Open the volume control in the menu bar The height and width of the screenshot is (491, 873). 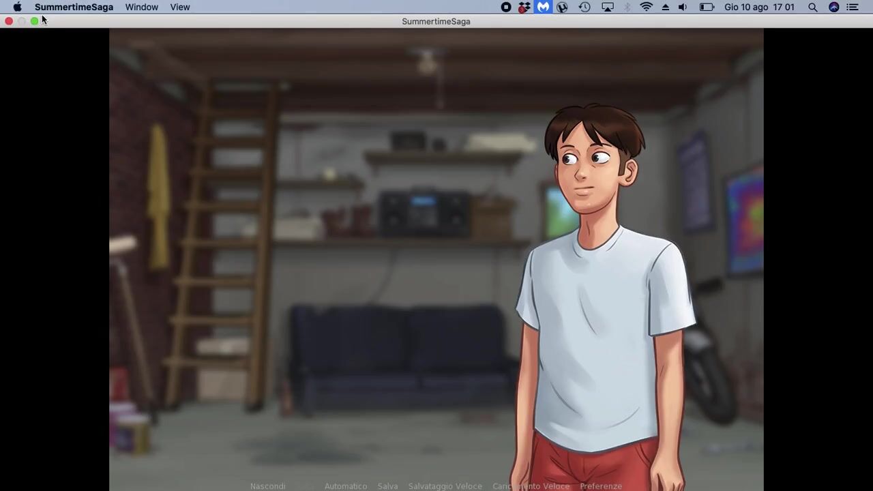pyautogui.click(x=683, y=7)
